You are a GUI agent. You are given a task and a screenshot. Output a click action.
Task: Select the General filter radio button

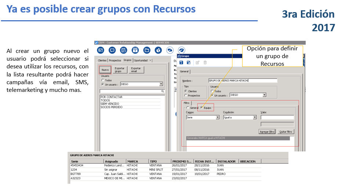(188, 108)
